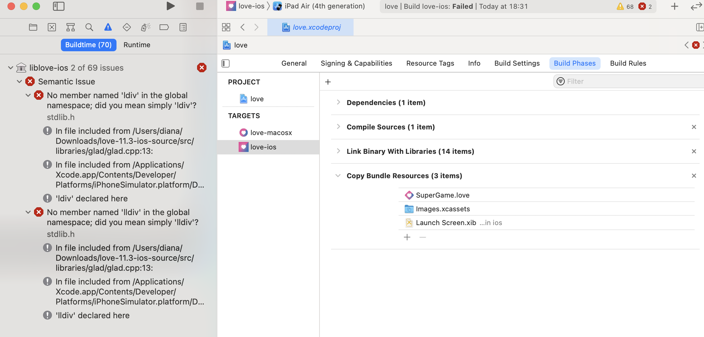Switch to Runtime issues

coord(137,45)
